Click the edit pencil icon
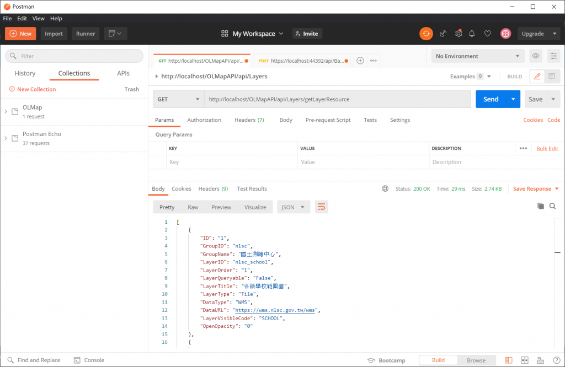Image resolution: width=565 pixels, height=367 pixels. click(x=537, y=76)
